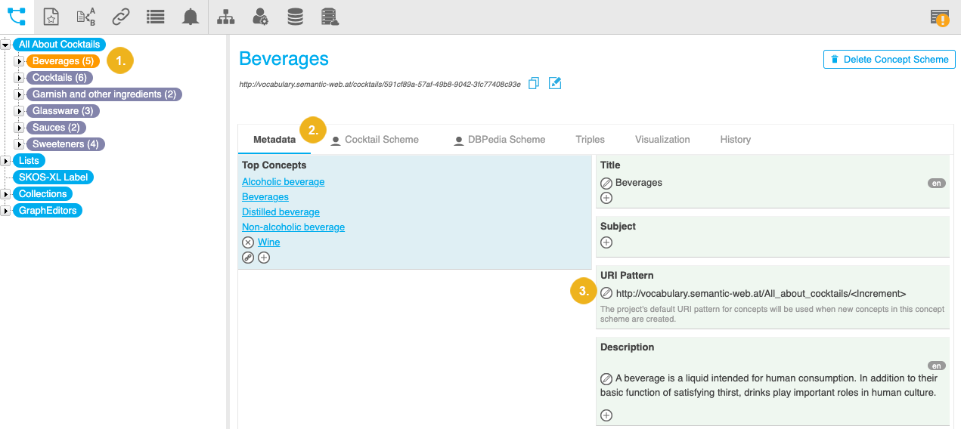The width and height of the screenshot is (961, 429).
Task: Remove Wine from top concepts
Action: point(248,242)
